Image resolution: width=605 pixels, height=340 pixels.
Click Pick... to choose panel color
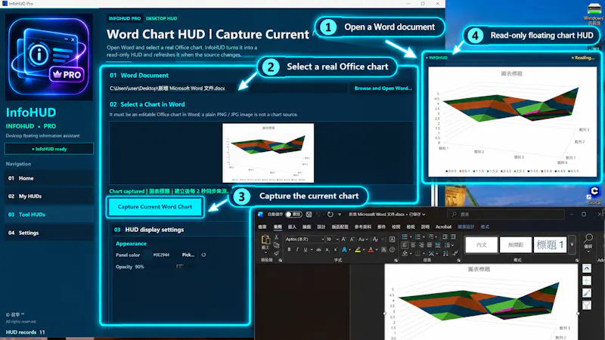click(188, 255)
